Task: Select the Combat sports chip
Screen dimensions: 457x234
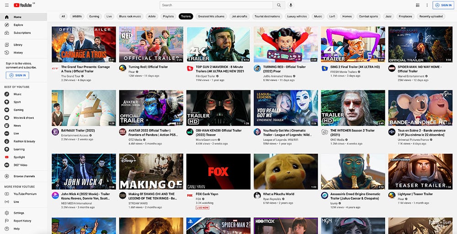Action: [x=368, y=16]
